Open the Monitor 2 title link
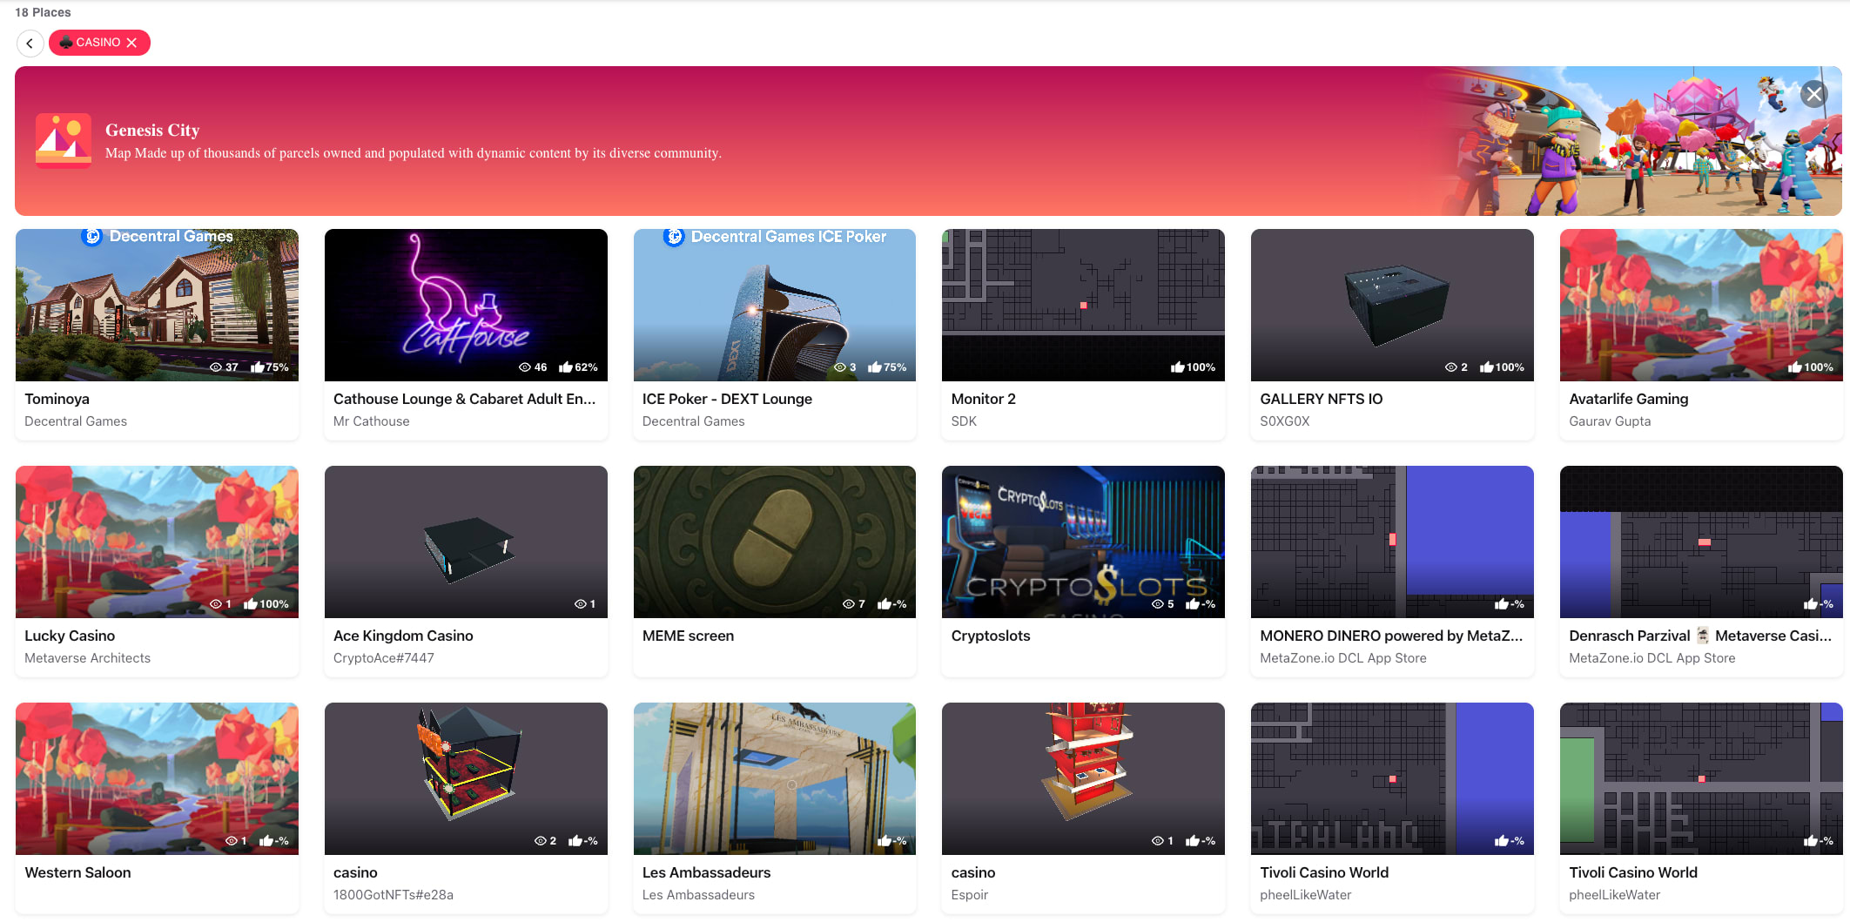Image resolution: width=1850 pixels, height=922 pixels. coord(983,399)
